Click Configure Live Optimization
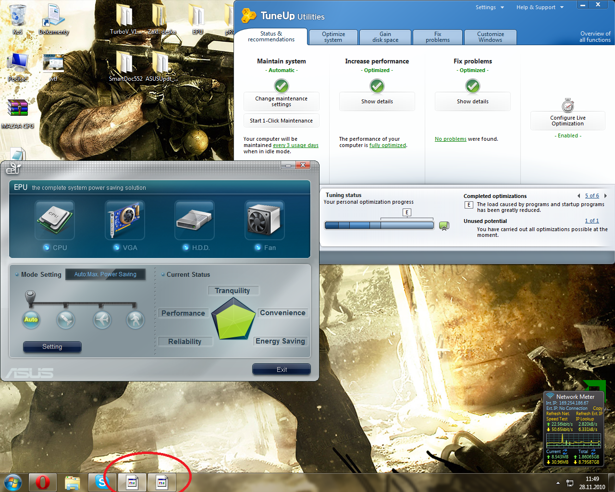The height and width of the screenshot is (492, 615). pyautogui.click(x=568, y=121)
